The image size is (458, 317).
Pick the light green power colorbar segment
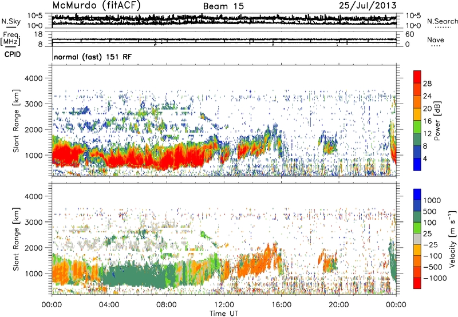tap(417, 126)
